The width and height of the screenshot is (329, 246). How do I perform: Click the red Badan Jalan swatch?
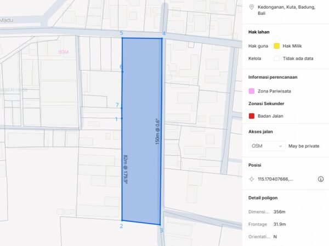pyautogui.click(x=252, y=116)
